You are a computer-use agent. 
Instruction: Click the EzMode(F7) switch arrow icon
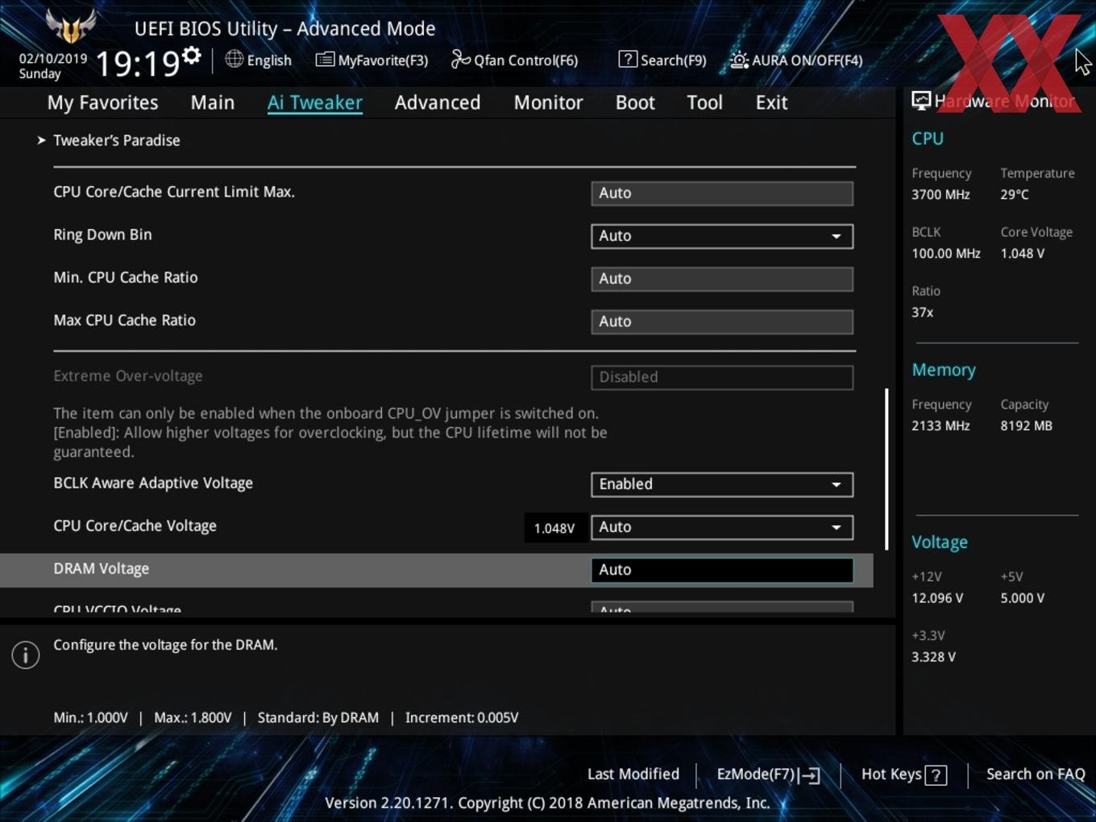(x=811, y=775)
